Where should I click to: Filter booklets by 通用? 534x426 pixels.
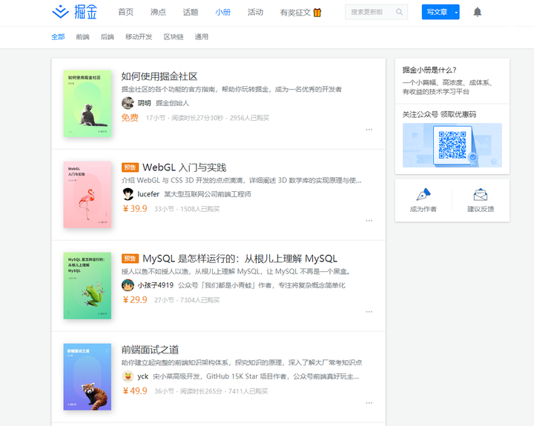(201, 37)
